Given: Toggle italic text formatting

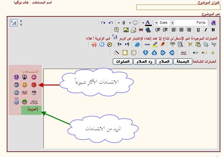Looking at the screenshot, I should click(205, 30).
